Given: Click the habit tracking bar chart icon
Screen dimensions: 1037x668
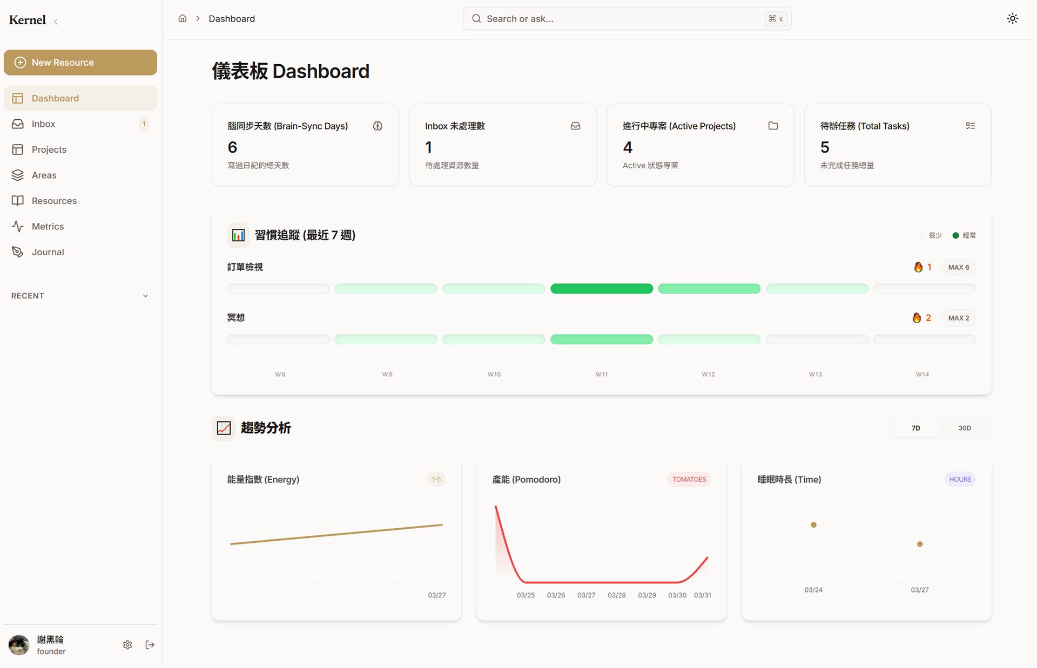Looking at the screenshot, I should tap(238, 235).
